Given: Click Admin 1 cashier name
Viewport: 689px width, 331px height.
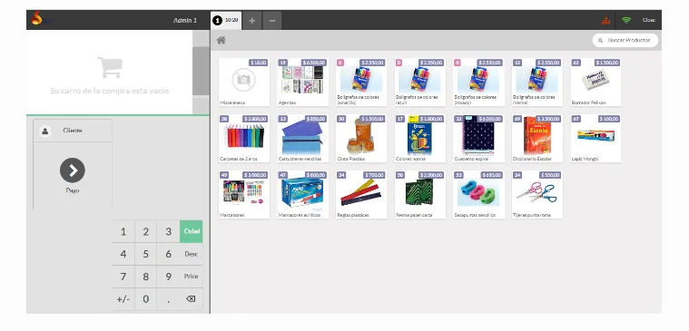Looking at the screenshot, I should (185, 20).
